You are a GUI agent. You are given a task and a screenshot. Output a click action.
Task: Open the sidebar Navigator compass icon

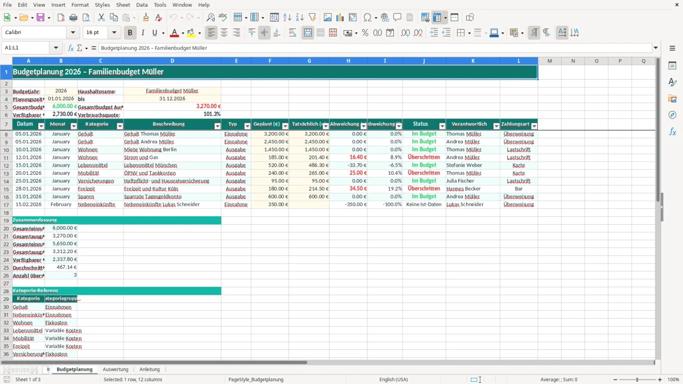click(672, 115)
